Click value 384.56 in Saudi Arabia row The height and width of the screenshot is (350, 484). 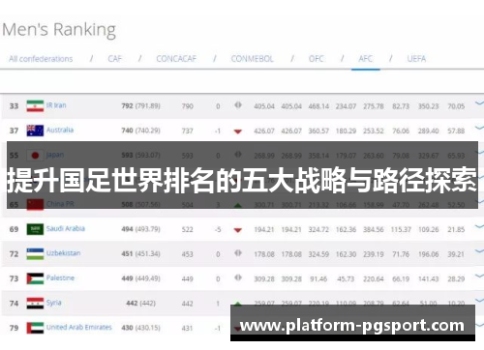tap(374, 229)
